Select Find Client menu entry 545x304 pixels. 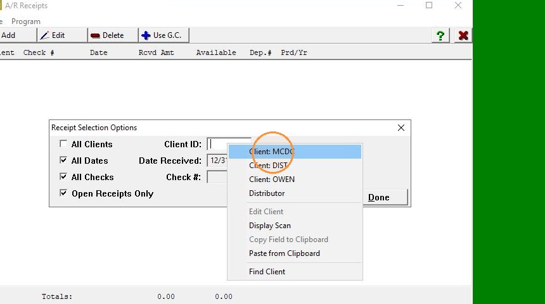pos(295,271)
